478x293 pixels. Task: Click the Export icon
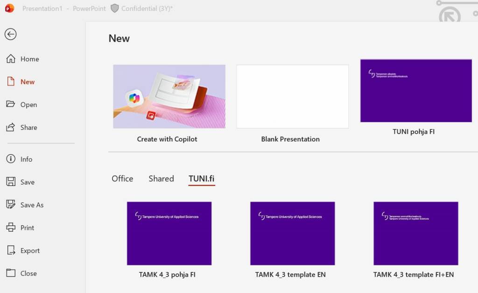click(x=11, y=250)
